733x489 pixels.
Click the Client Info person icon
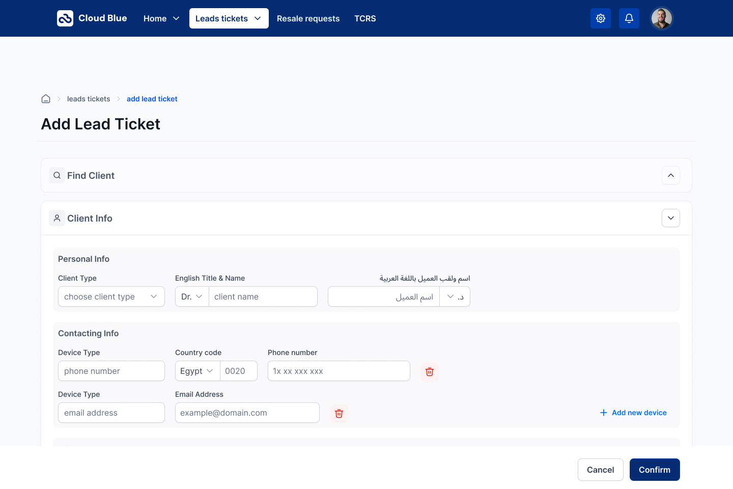coord(57,218)
